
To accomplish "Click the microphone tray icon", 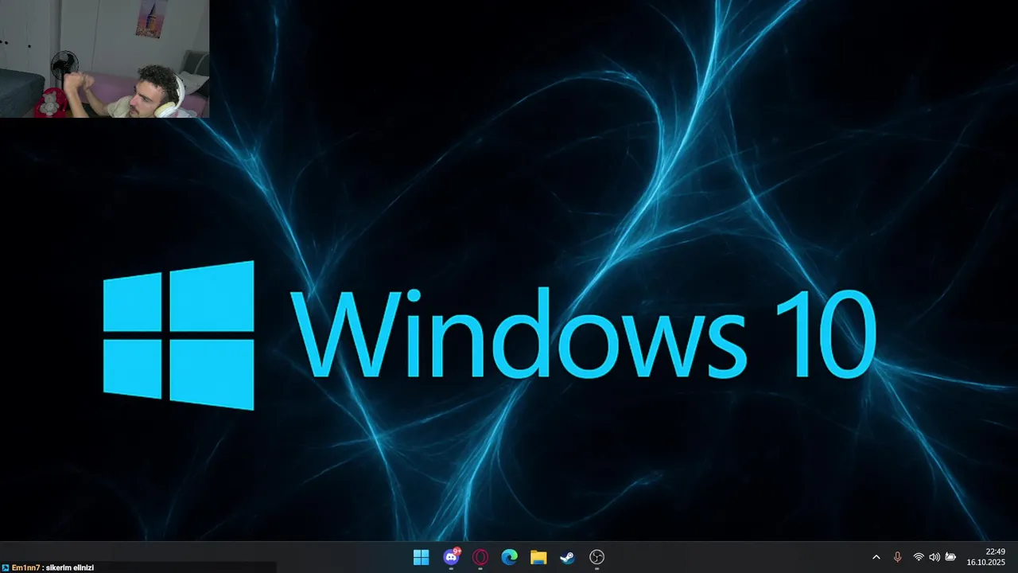I will click(x=897, y=557).
